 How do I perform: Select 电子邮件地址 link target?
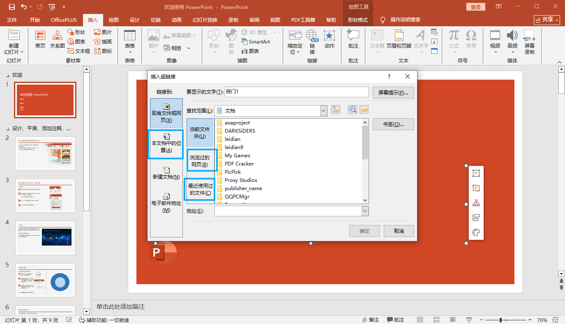coord(166,203)
